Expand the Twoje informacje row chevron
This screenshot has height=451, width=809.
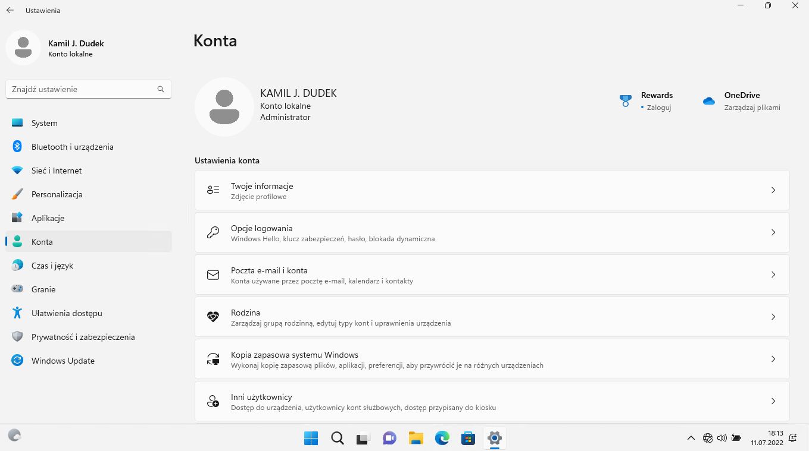tap(773, 190)
